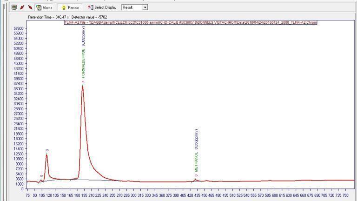Click the Recalc lightbulb button

coord(70,8)
